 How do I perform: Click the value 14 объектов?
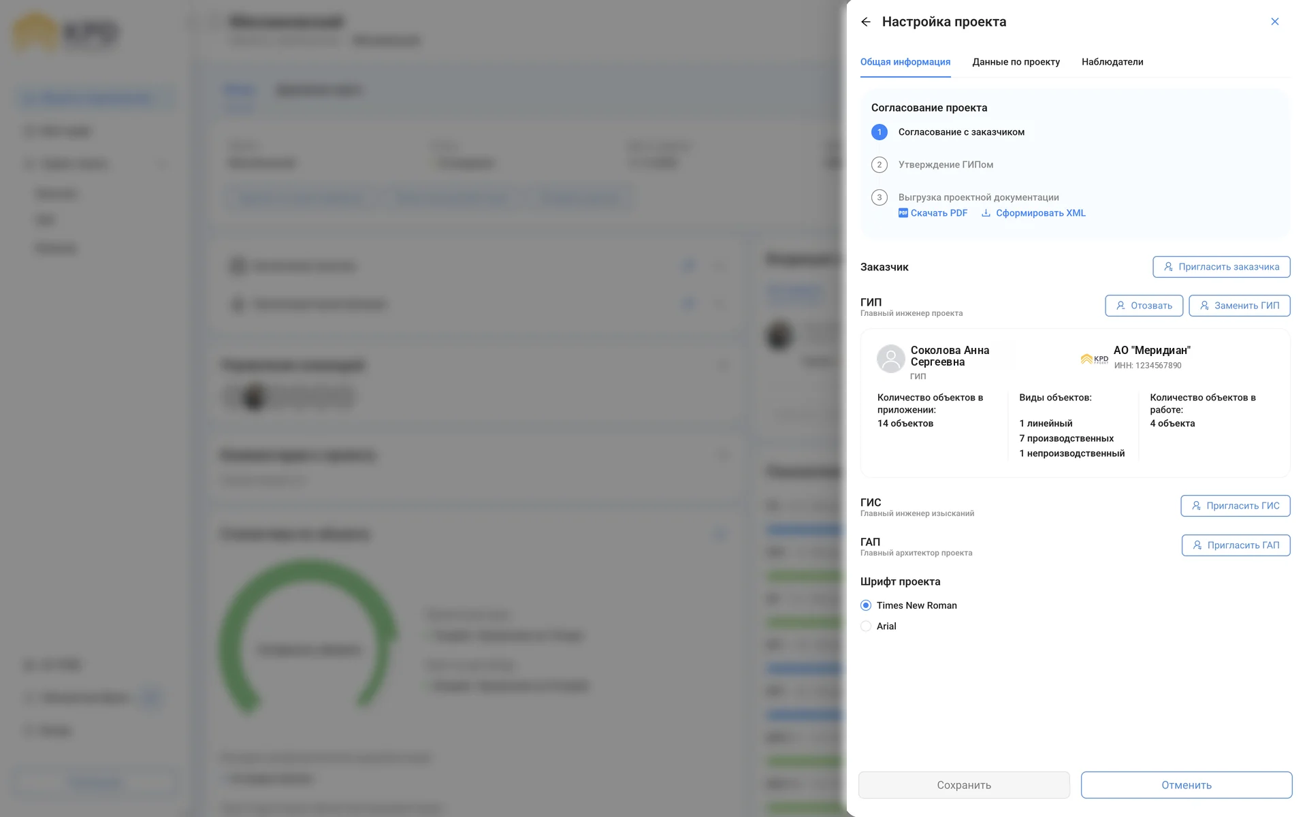905,423
